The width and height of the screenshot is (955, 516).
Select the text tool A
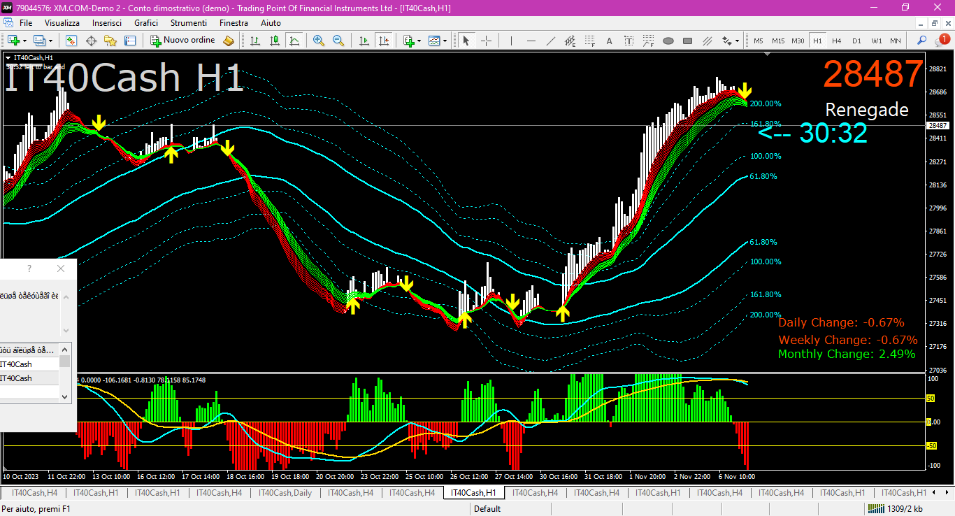(609, 41)
